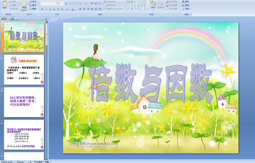Open the Text Direction (文字方向) dropdown
This screenshot has width=255, height=163.
(x=110, y=1)
